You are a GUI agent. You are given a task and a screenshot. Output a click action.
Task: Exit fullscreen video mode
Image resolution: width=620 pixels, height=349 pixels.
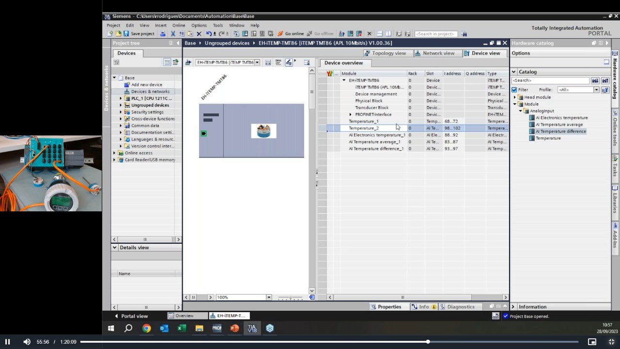tap(611, 342)
